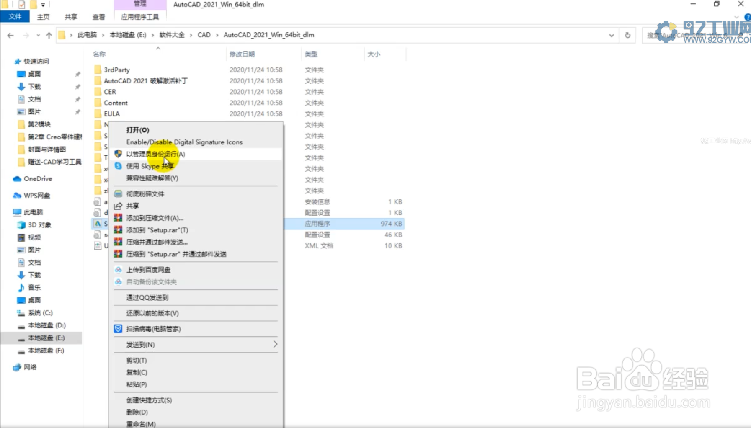Choose Delete in the context menu
The width and height of the screenshot is (751, 428).
click(137, 412)
